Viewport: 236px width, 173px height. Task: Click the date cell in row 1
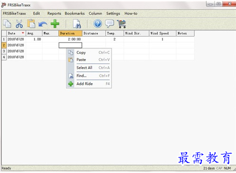click(x=16, y=39)
